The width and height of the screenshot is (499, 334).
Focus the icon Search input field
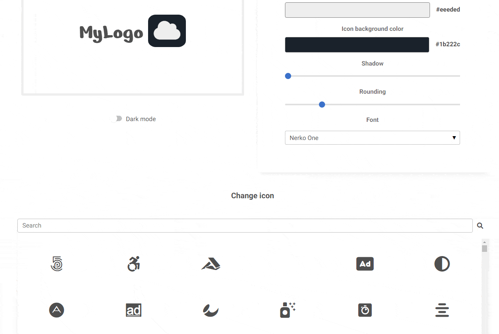tap(245, 226)
